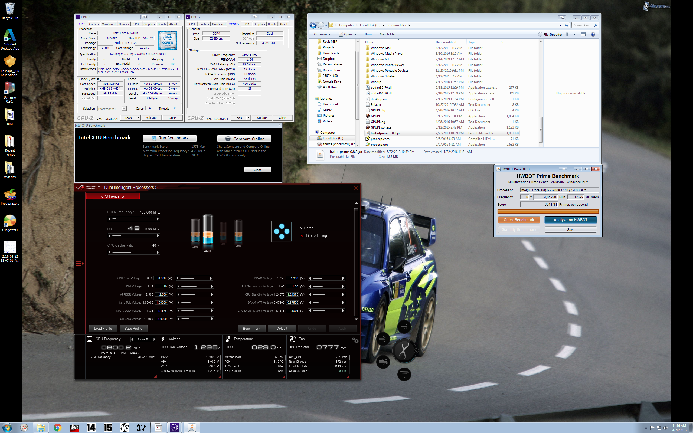Click the Java coffee cup taskbar icon
The height and width of the screenshot is (433, 693).
click(192, 428)
